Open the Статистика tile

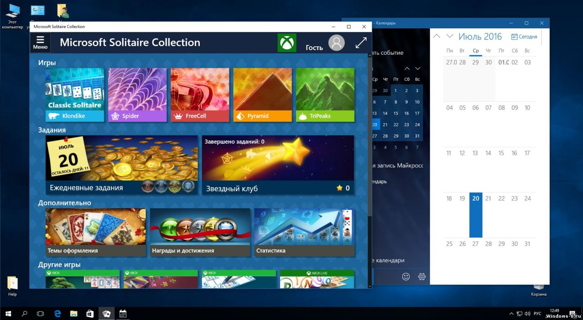click(x=304, y=232)
